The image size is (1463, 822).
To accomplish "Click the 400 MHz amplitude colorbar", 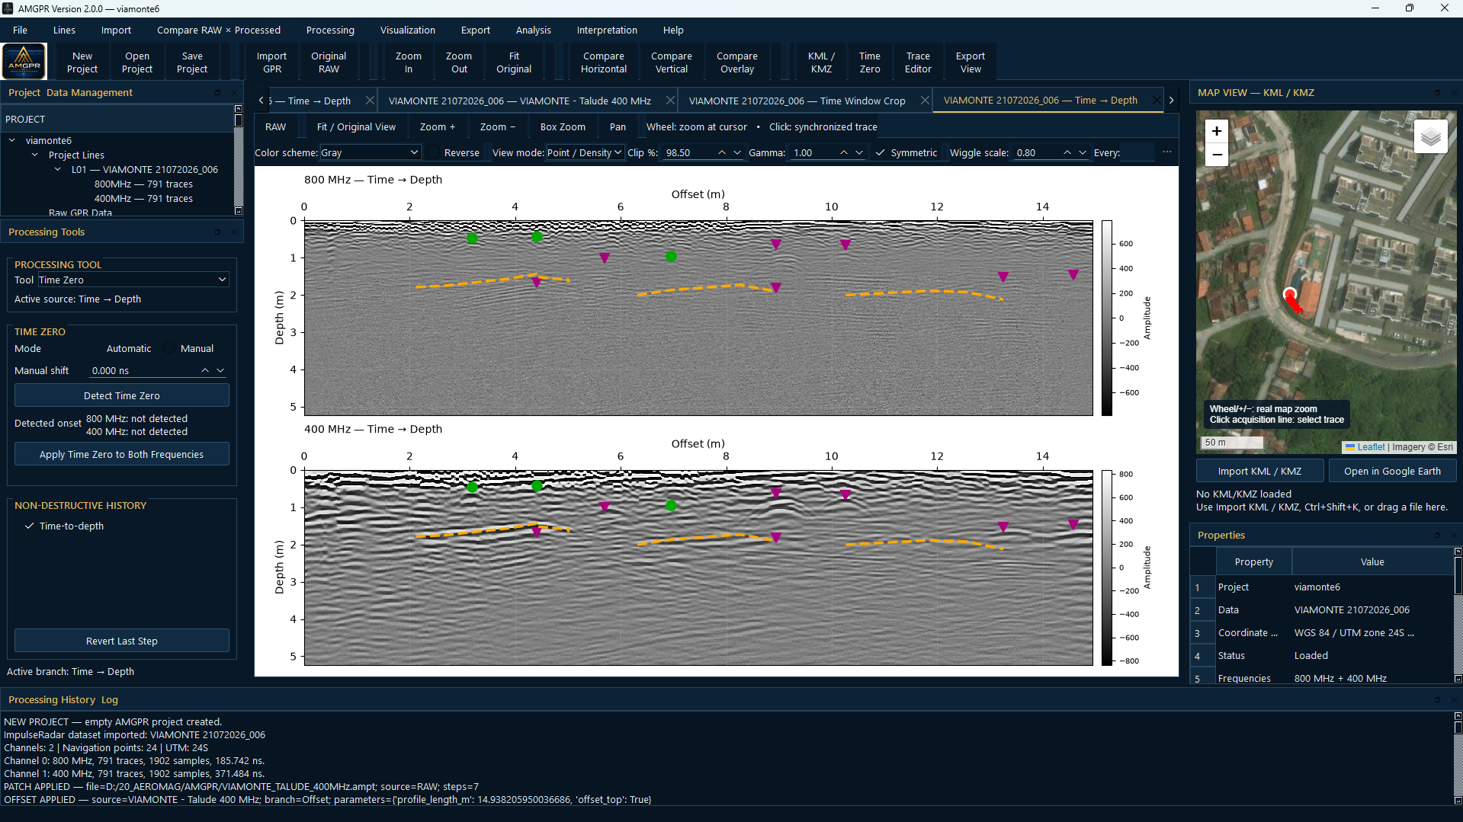I will coord(1106,568).
